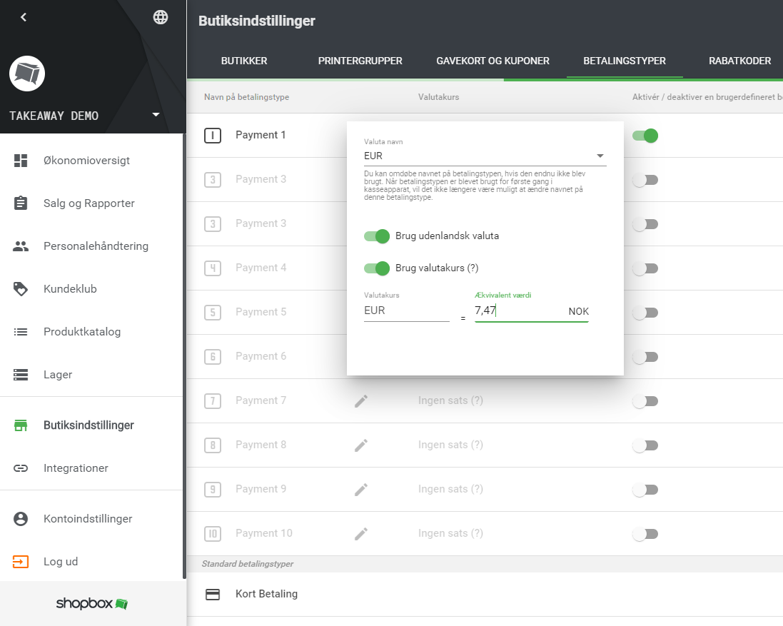This screenshot has height=626, width=783.
Task: Edit Payment 8 with pencil icon
Action: pos(361,445)
